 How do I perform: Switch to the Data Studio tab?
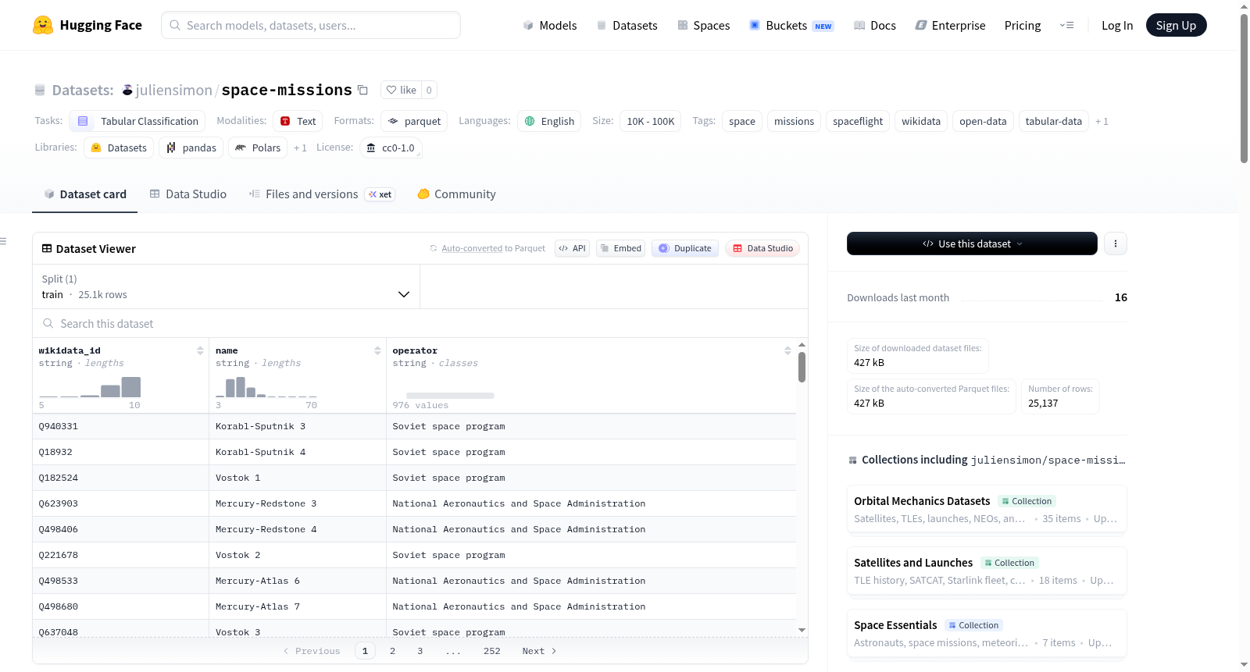point(188,194)
